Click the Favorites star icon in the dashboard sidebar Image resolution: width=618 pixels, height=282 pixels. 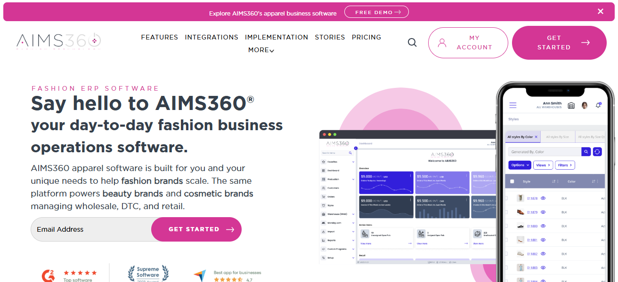point(324,162)
